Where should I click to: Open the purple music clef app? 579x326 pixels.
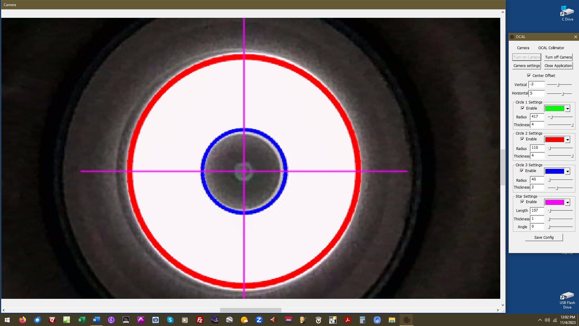point(111,320)
